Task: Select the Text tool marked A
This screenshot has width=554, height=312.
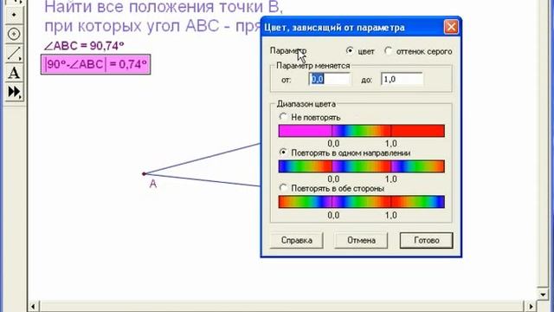Action: (14, 73)
